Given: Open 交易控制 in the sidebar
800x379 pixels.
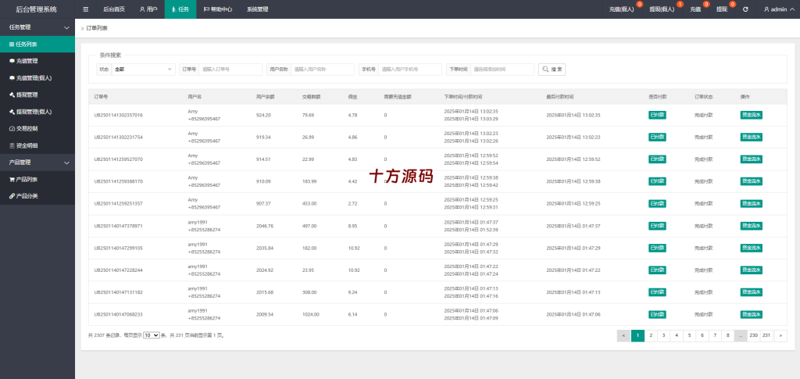Looking at the screenshot, I should (37, 128).
